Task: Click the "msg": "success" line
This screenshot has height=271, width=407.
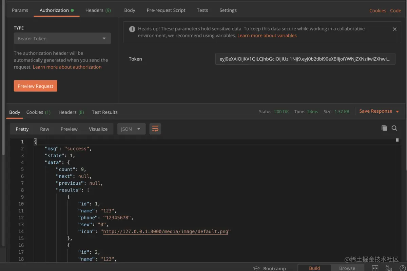Action: (68, 149)
